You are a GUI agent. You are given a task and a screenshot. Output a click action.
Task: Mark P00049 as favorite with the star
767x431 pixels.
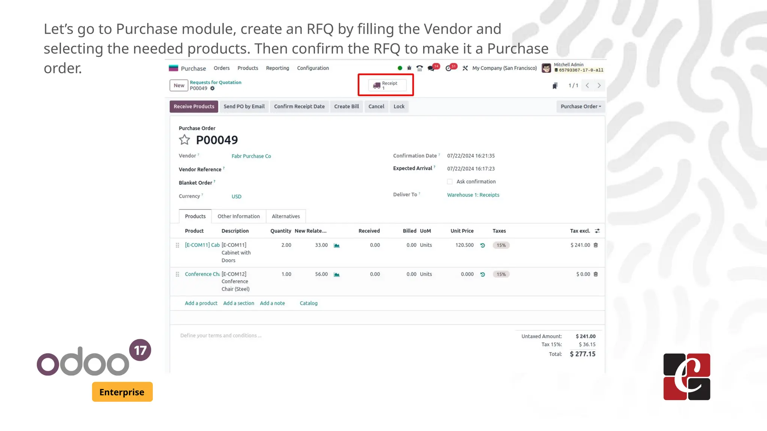point(184,140)
